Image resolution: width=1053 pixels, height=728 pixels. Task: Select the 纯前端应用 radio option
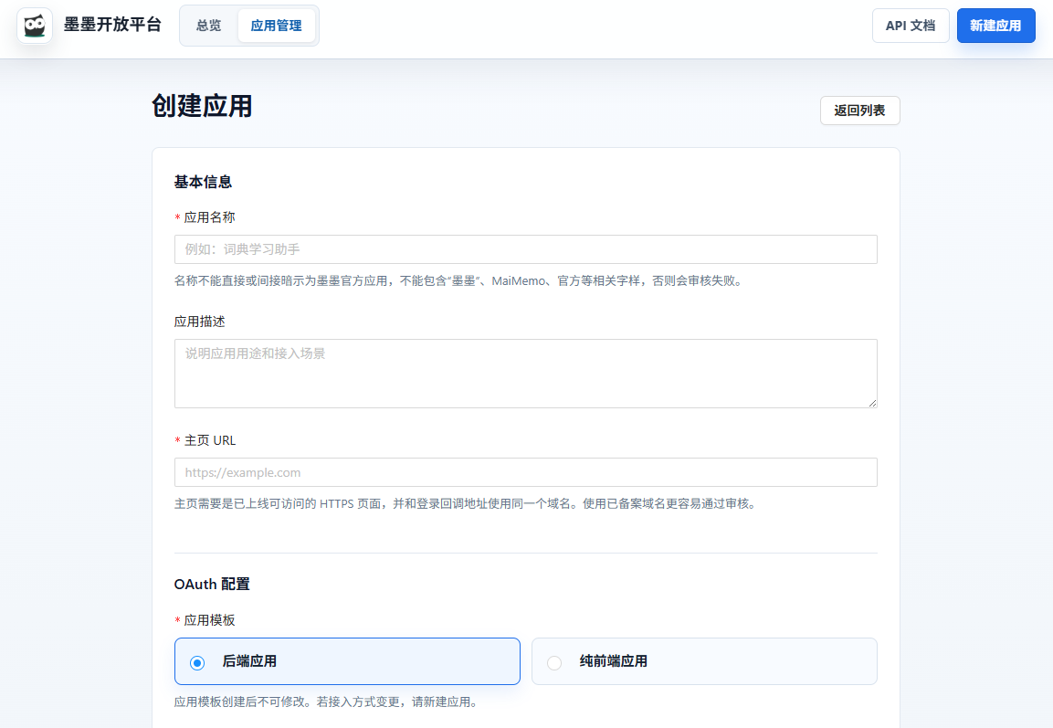704,661
